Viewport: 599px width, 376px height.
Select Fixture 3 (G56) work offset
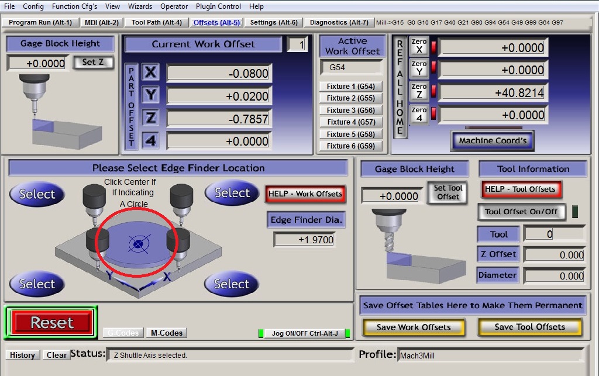350,110
